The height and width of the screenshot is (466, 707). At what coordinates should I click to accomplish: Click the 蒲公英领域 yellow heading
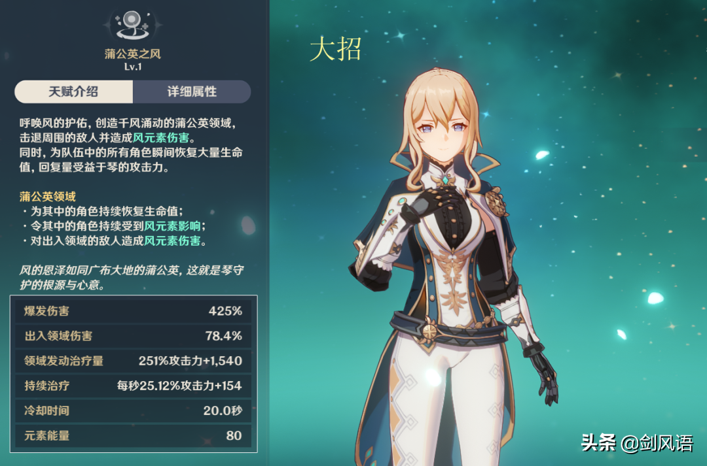[48, 196]
